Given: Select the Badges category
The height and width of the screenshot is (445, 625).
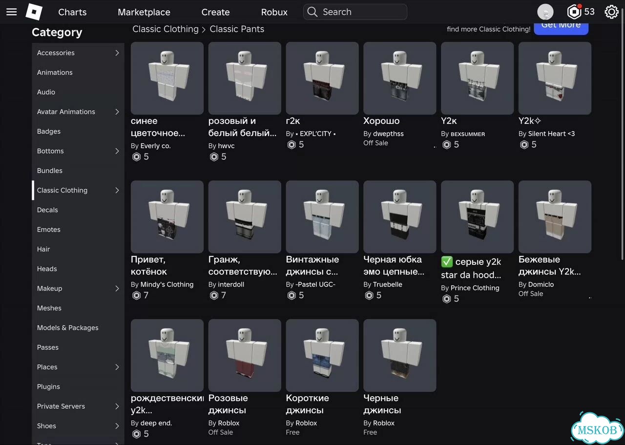Looking at the screenshot, I should coord(49,132).
